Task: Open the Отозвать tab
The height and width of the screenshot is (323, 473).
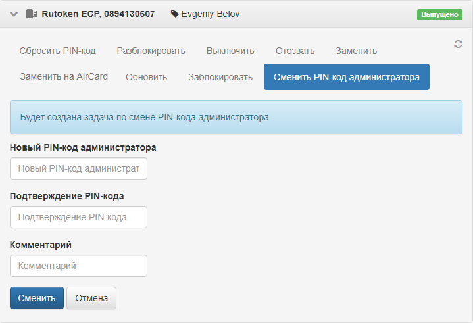Action: pos(295,51)
